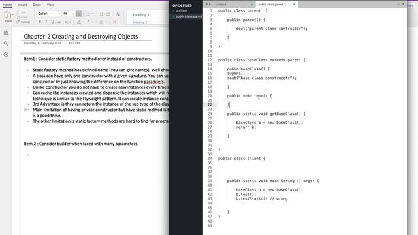Expand the numbered list style dropdown arrow

click(93, 14)
